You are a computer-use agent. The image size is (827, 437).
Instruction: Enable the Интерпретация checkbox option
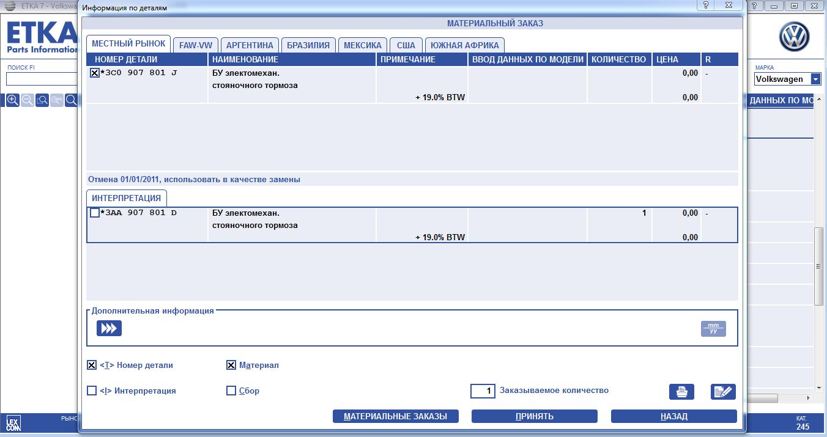[x=92, y=391]
